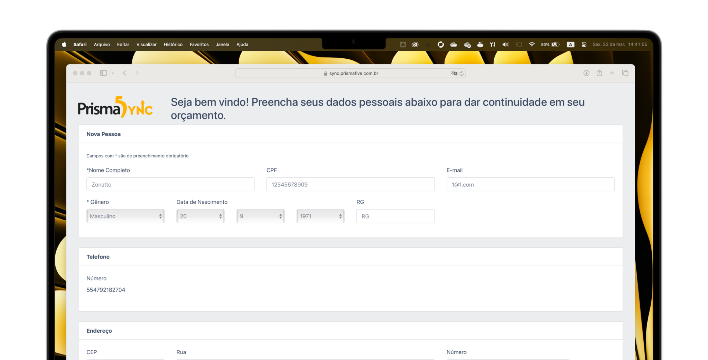Click the Share icon in Safari toolbar
Viewport: 708px width, 360px height.
pyautogui.click(x=599, y=73)
